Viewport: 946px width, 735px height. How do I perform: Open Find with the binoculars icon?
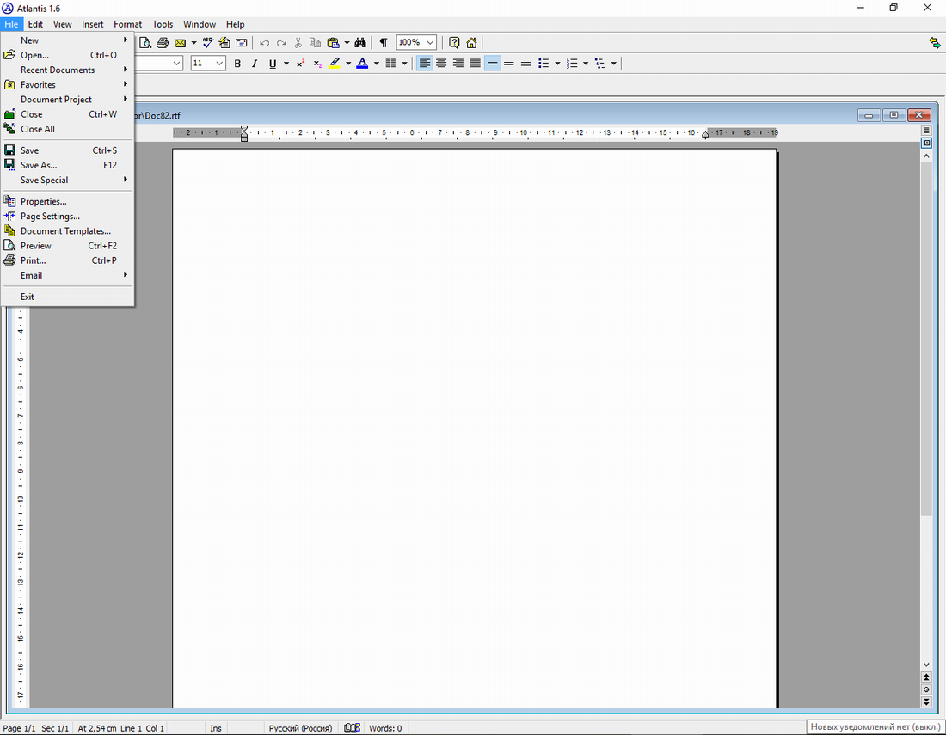click(360, 43)
